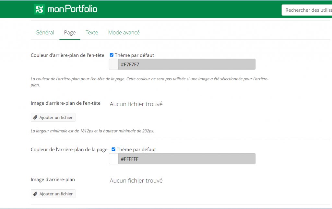Click the paperclip icon for page background upload
332x209 pixels.
[35, 194]
